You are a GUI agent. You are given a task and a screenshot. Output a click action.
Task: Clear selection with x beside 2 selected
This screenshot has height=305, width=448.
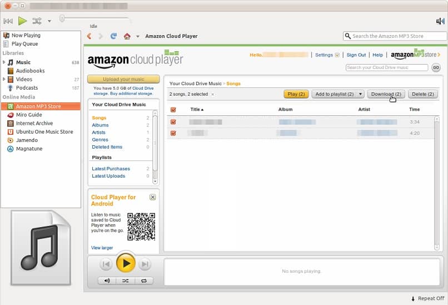pyautogui.click(x=212, y=95)
